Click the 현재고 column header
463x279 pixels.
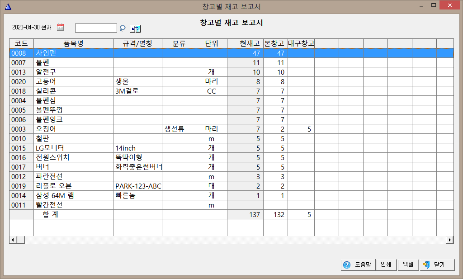pos(245,43)
